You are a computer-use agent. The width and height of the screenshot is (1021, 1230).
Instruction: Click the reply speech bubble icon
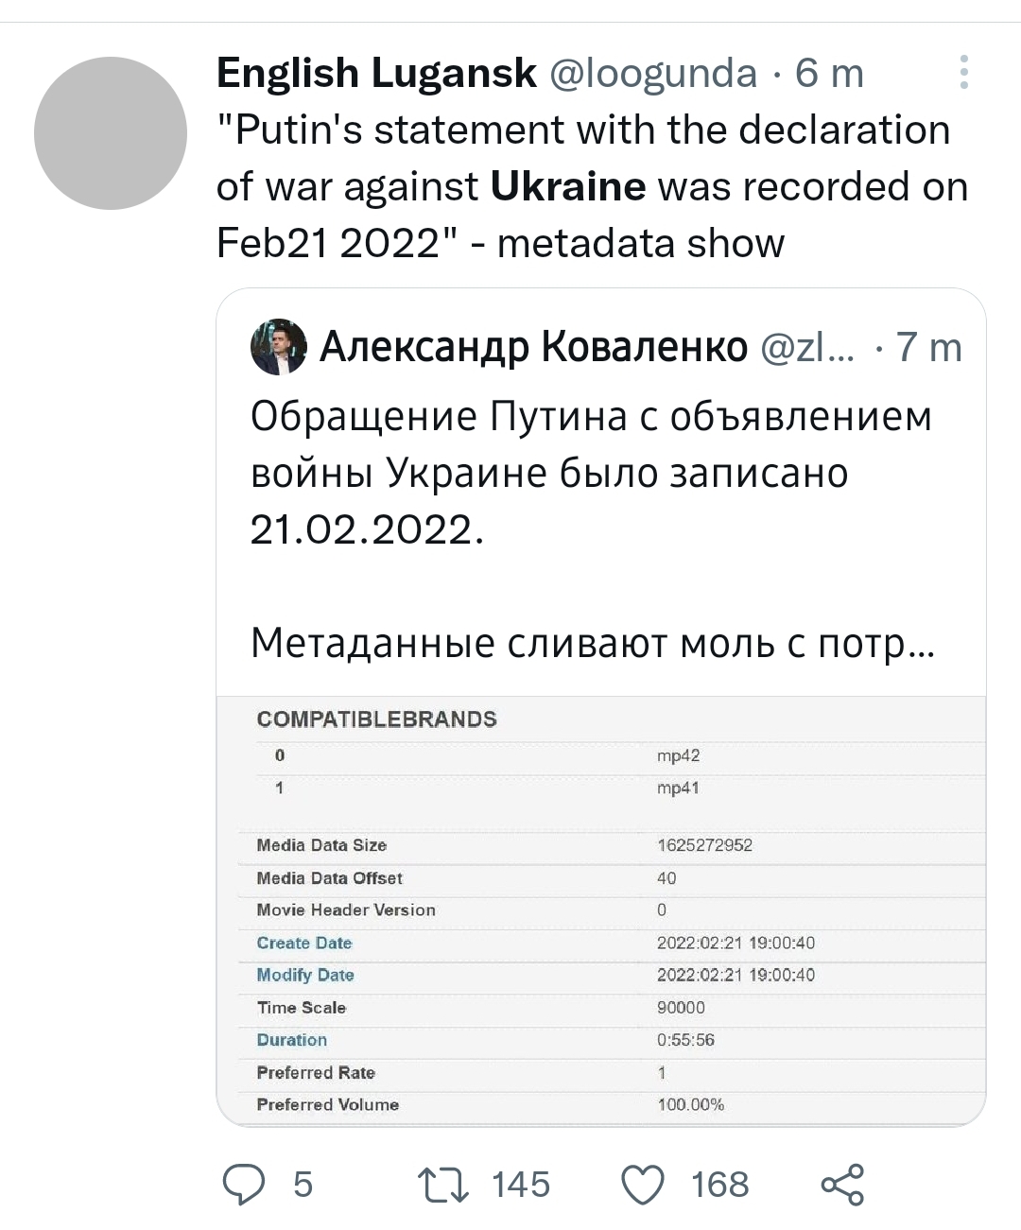point(244,1185)
